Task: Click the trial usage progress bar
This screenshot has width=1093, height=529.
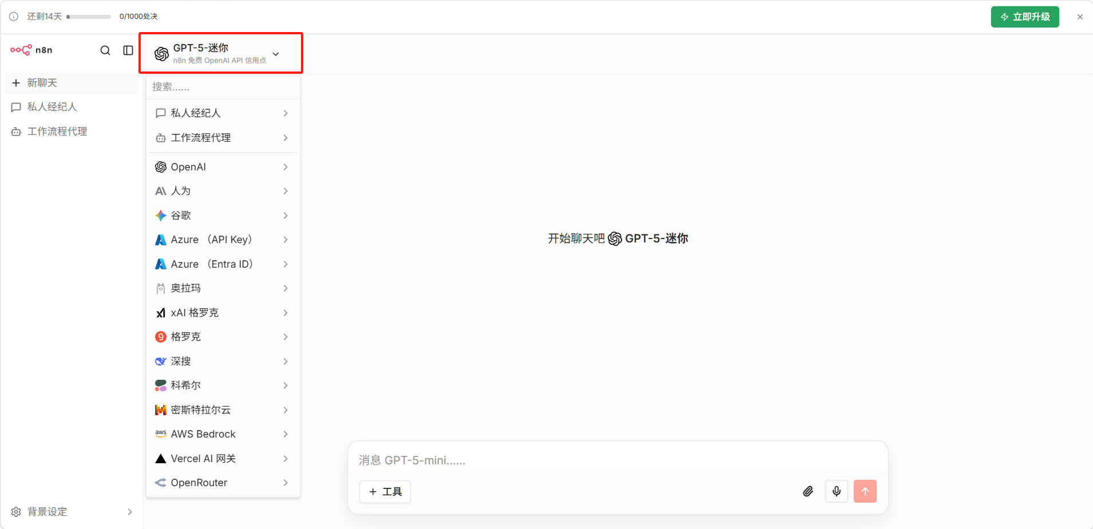Action: 89,17
